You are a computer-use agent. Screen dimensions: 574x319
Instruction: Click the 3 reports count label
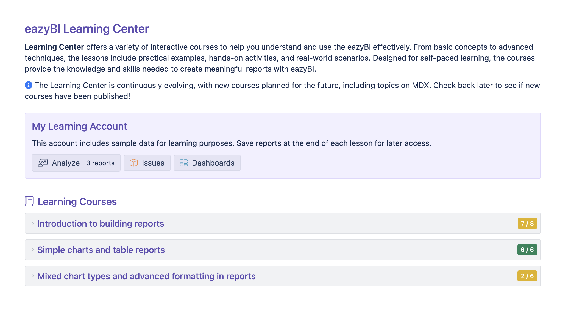[x=101, y=163]
